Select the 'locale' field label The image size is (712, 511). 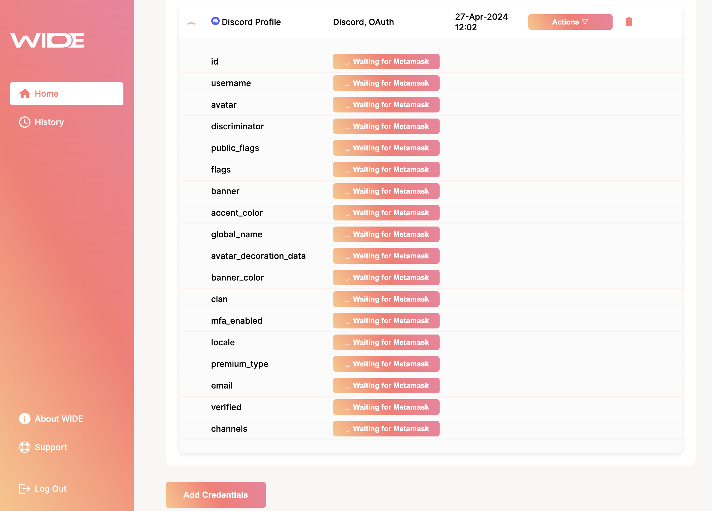coord(223,342)
